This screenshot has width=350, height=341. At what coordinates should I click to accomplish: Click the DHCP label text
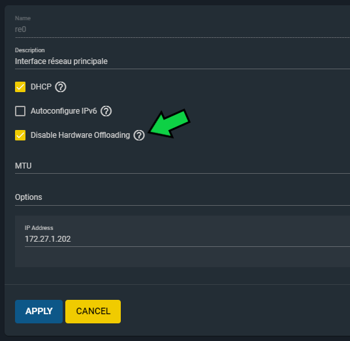(41, 87)
